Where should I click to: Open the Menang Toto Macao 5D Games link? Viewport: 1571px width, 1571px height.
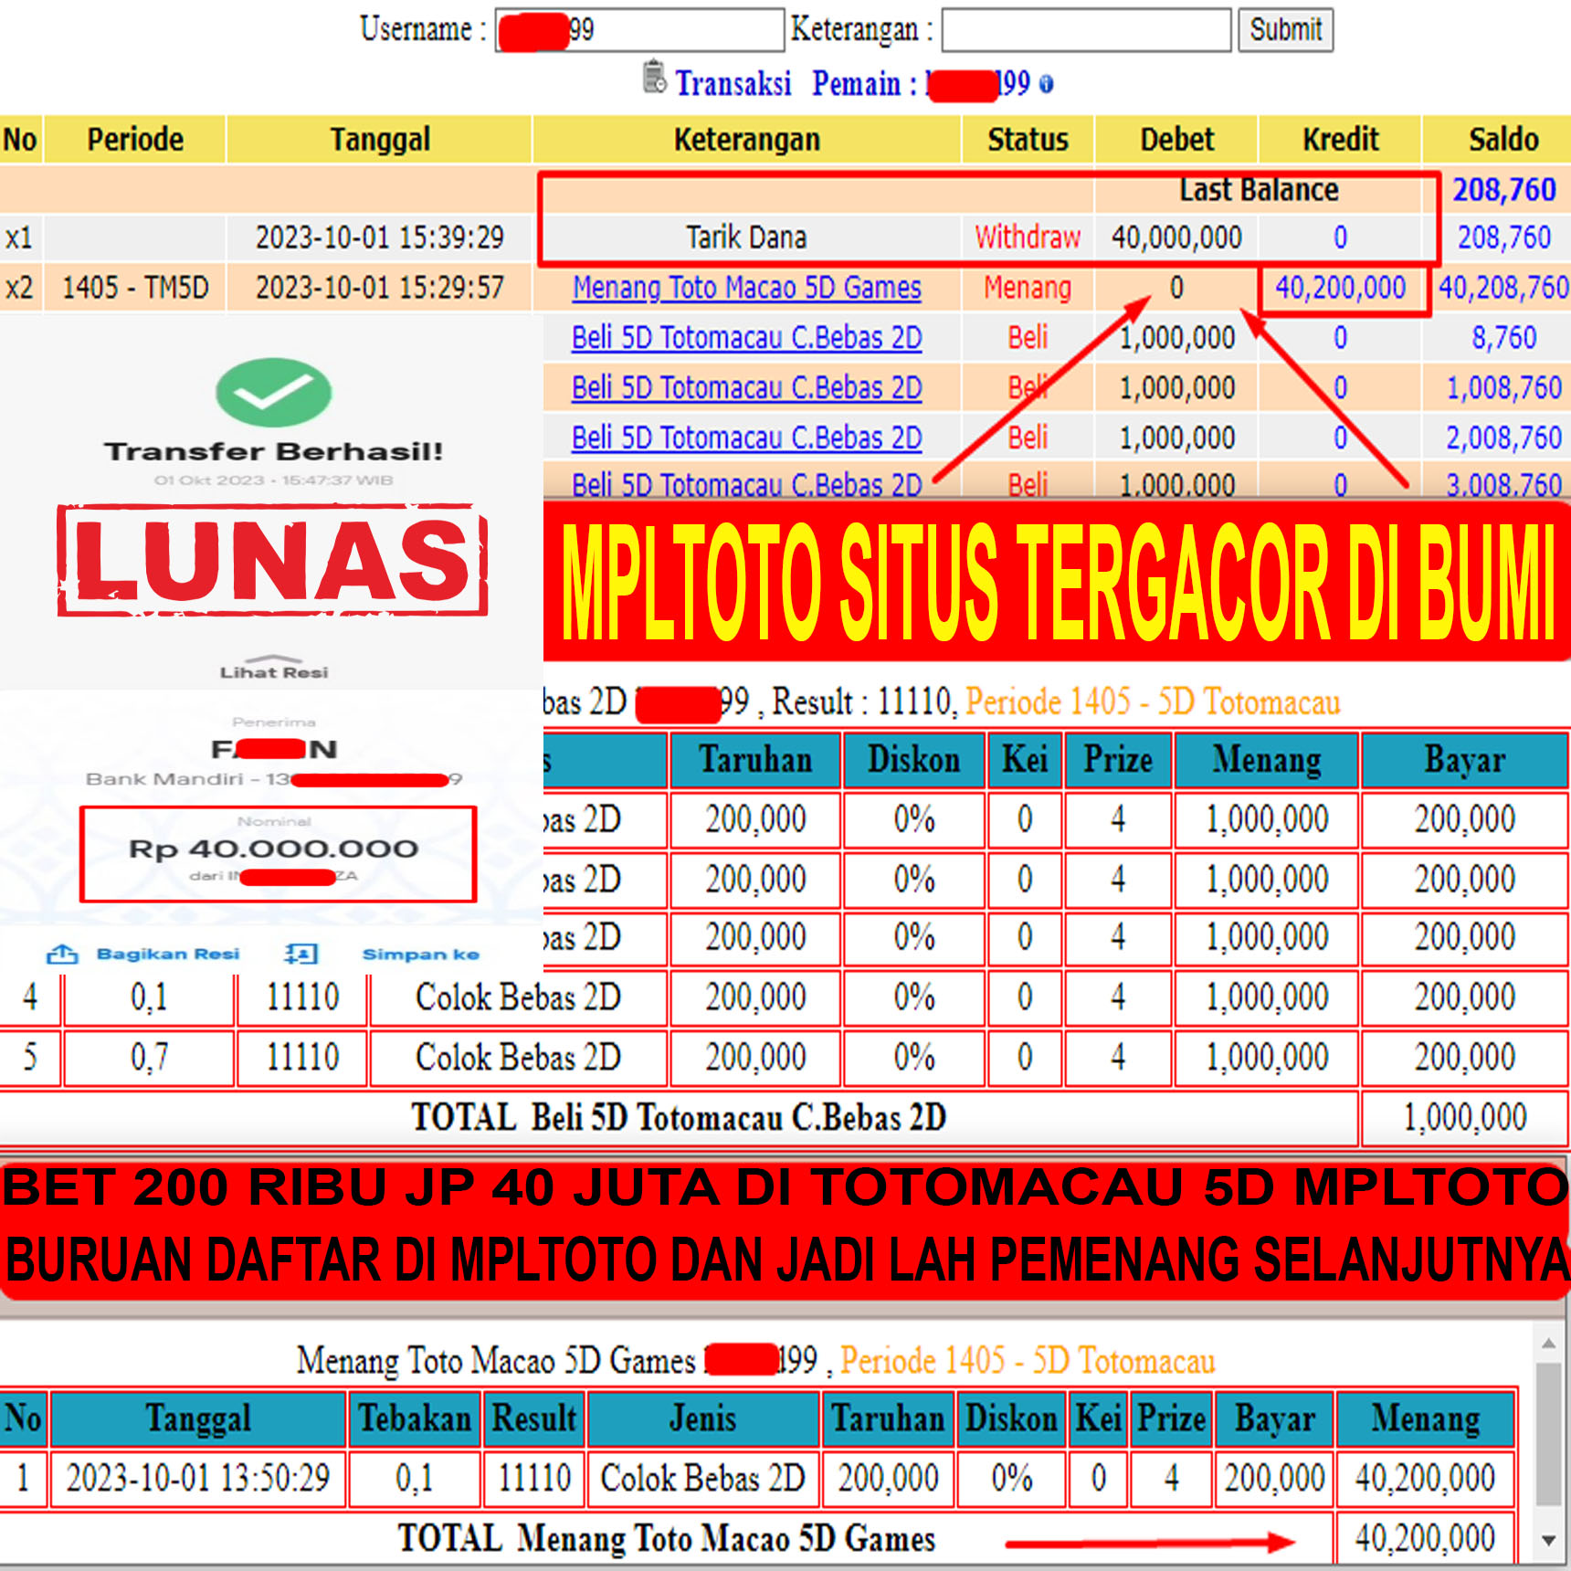tap(746, 288)
